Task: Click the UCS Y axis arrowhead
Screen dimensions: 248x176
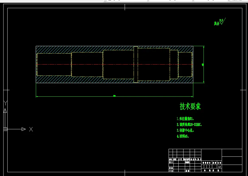Action: pos(5,111)
